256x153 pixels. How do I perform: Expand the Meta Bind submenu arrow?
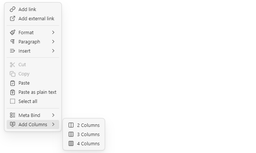pyautogui.click(x=53, y=115)
